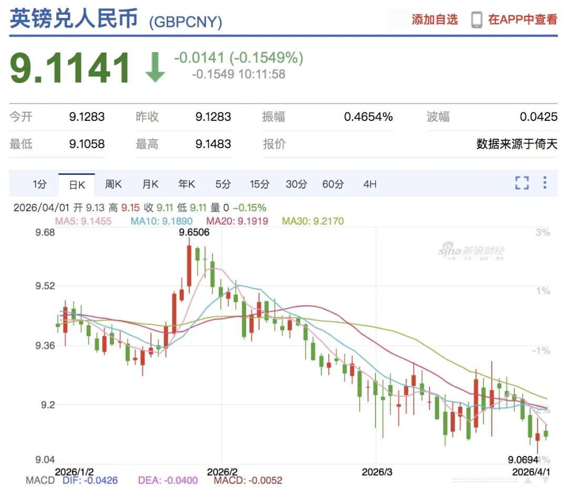Switch to the 年K chart tab
The height and width of the screenshot is (487, 568).
pos(187,184)
